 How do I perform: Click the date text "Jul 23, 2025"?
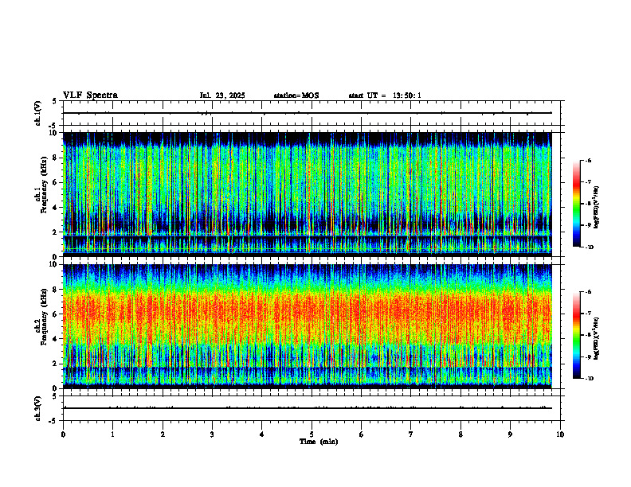222,95
